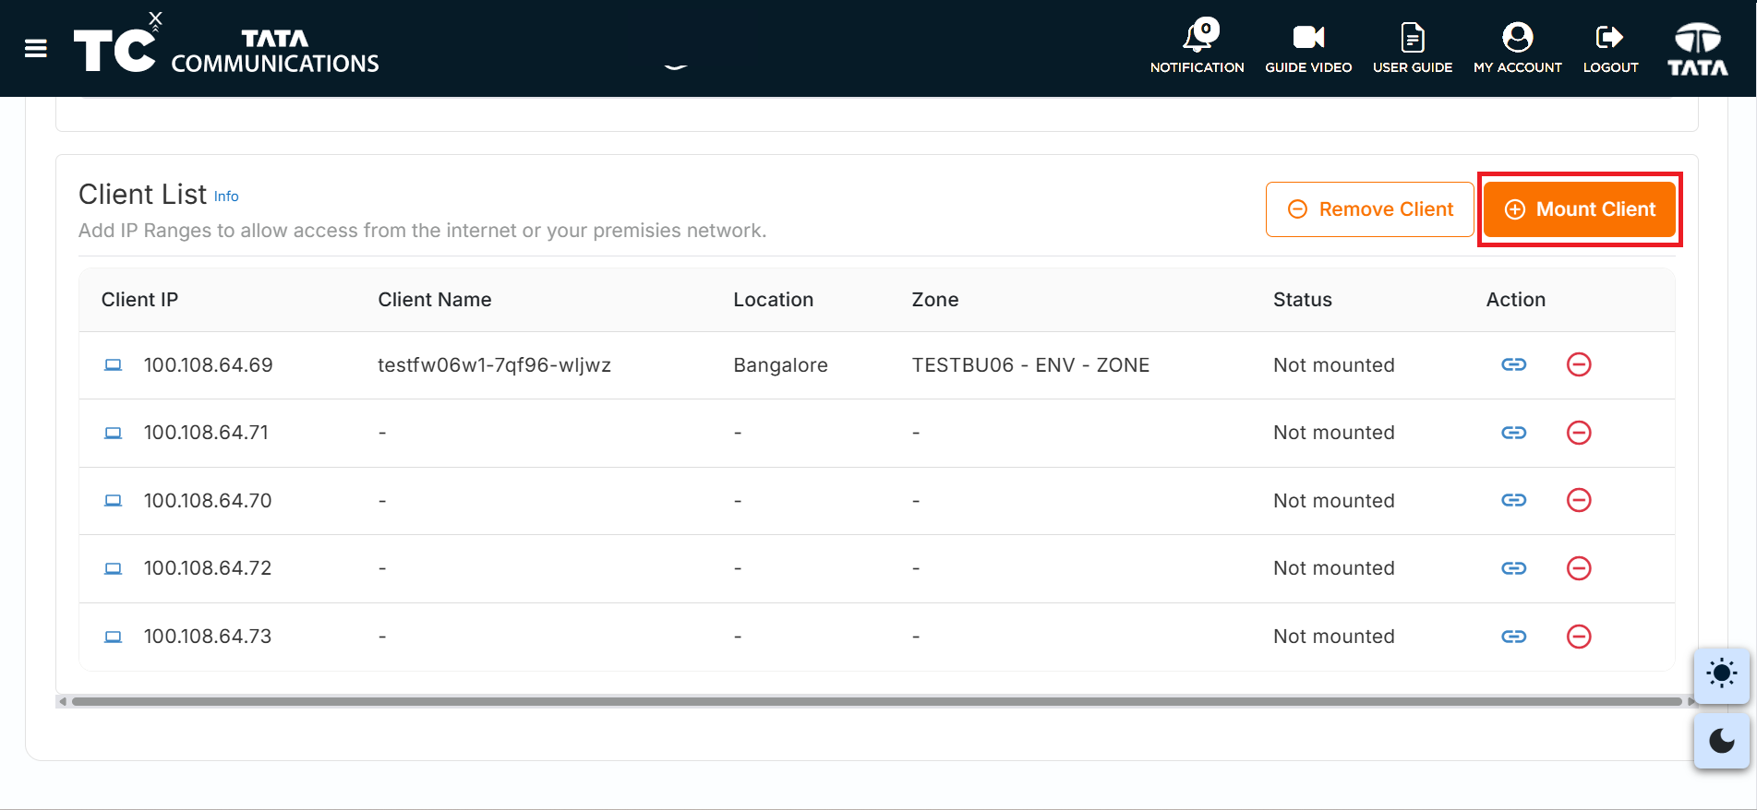Image resolution: width=1757 pixels, height=810 pixels.
Task: Select the Action column header
Action: pyautogui.click(x=1516, y=300)
